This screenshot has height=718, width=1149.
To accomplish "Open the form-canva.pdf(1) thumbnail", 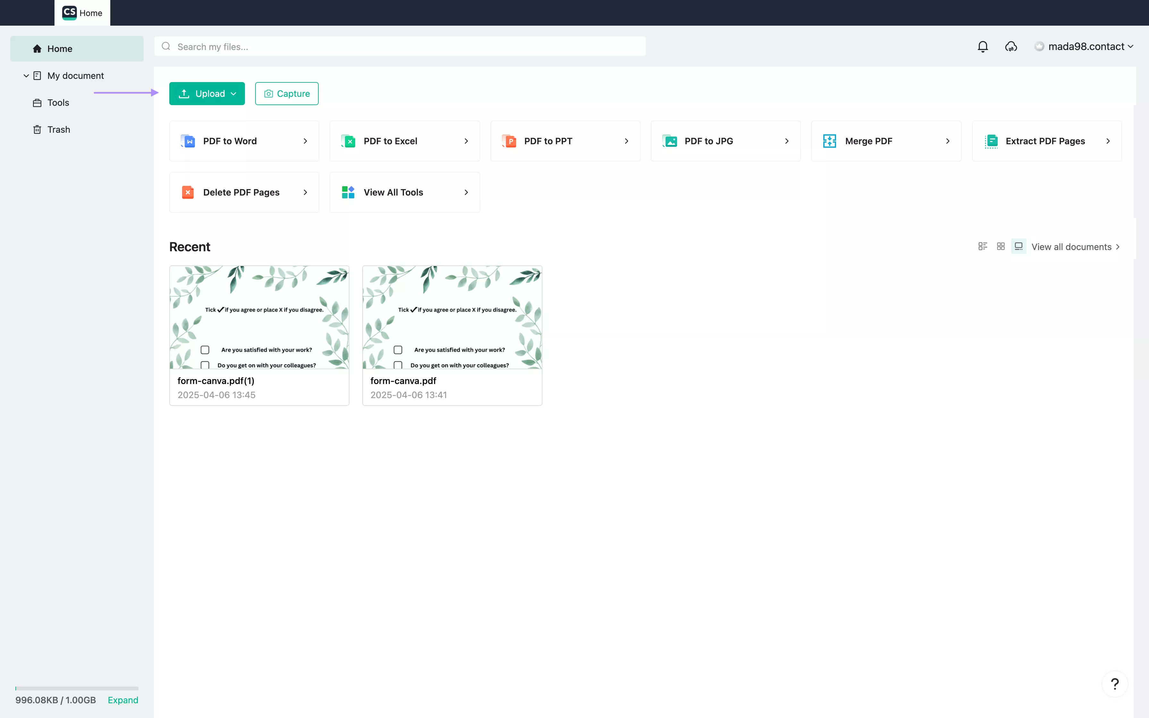I will [x=259, y=317].
